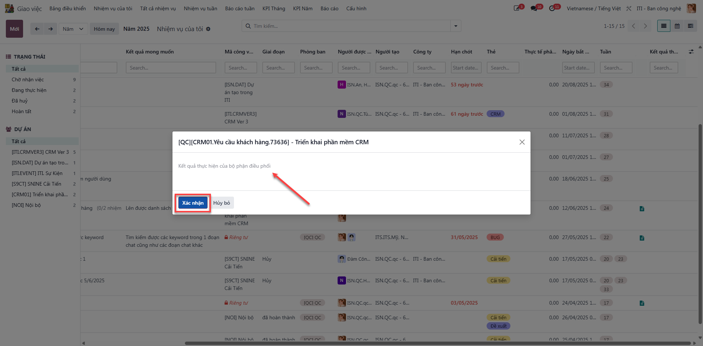Go to previous page pager arrow

(633, 26)
